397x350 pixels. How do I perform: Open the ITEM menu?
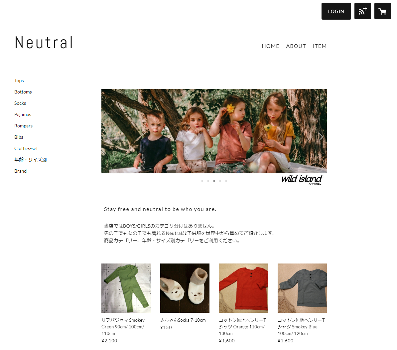point(320,46)
